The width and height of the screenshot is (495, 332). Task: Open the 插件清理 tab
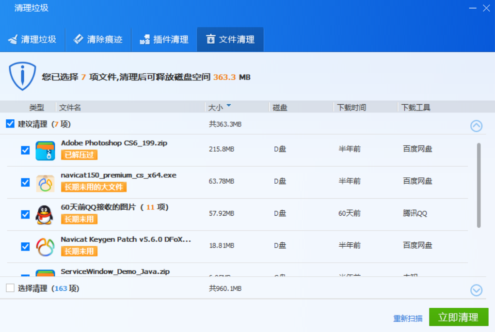click(164, 39)
